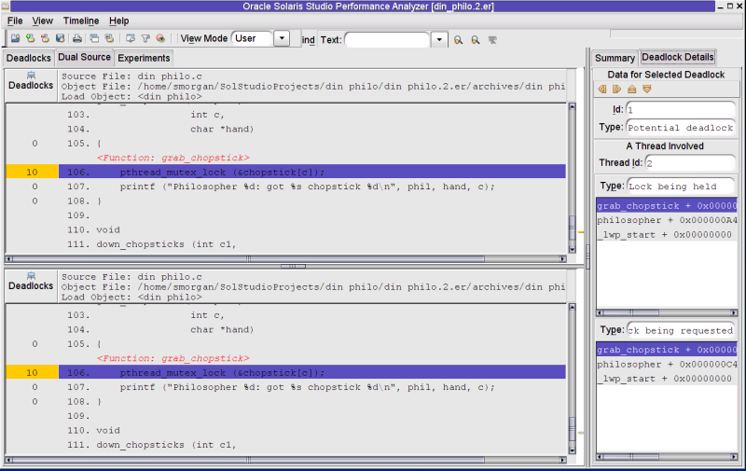Click the vertical scrollbar thumb of the lower source pane
746x471 pixels.
[573, 429]
